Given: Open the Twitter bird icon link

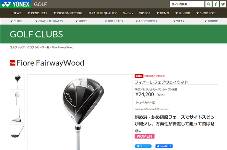Looking at the screenshot, I should click(x=223, y=4).
